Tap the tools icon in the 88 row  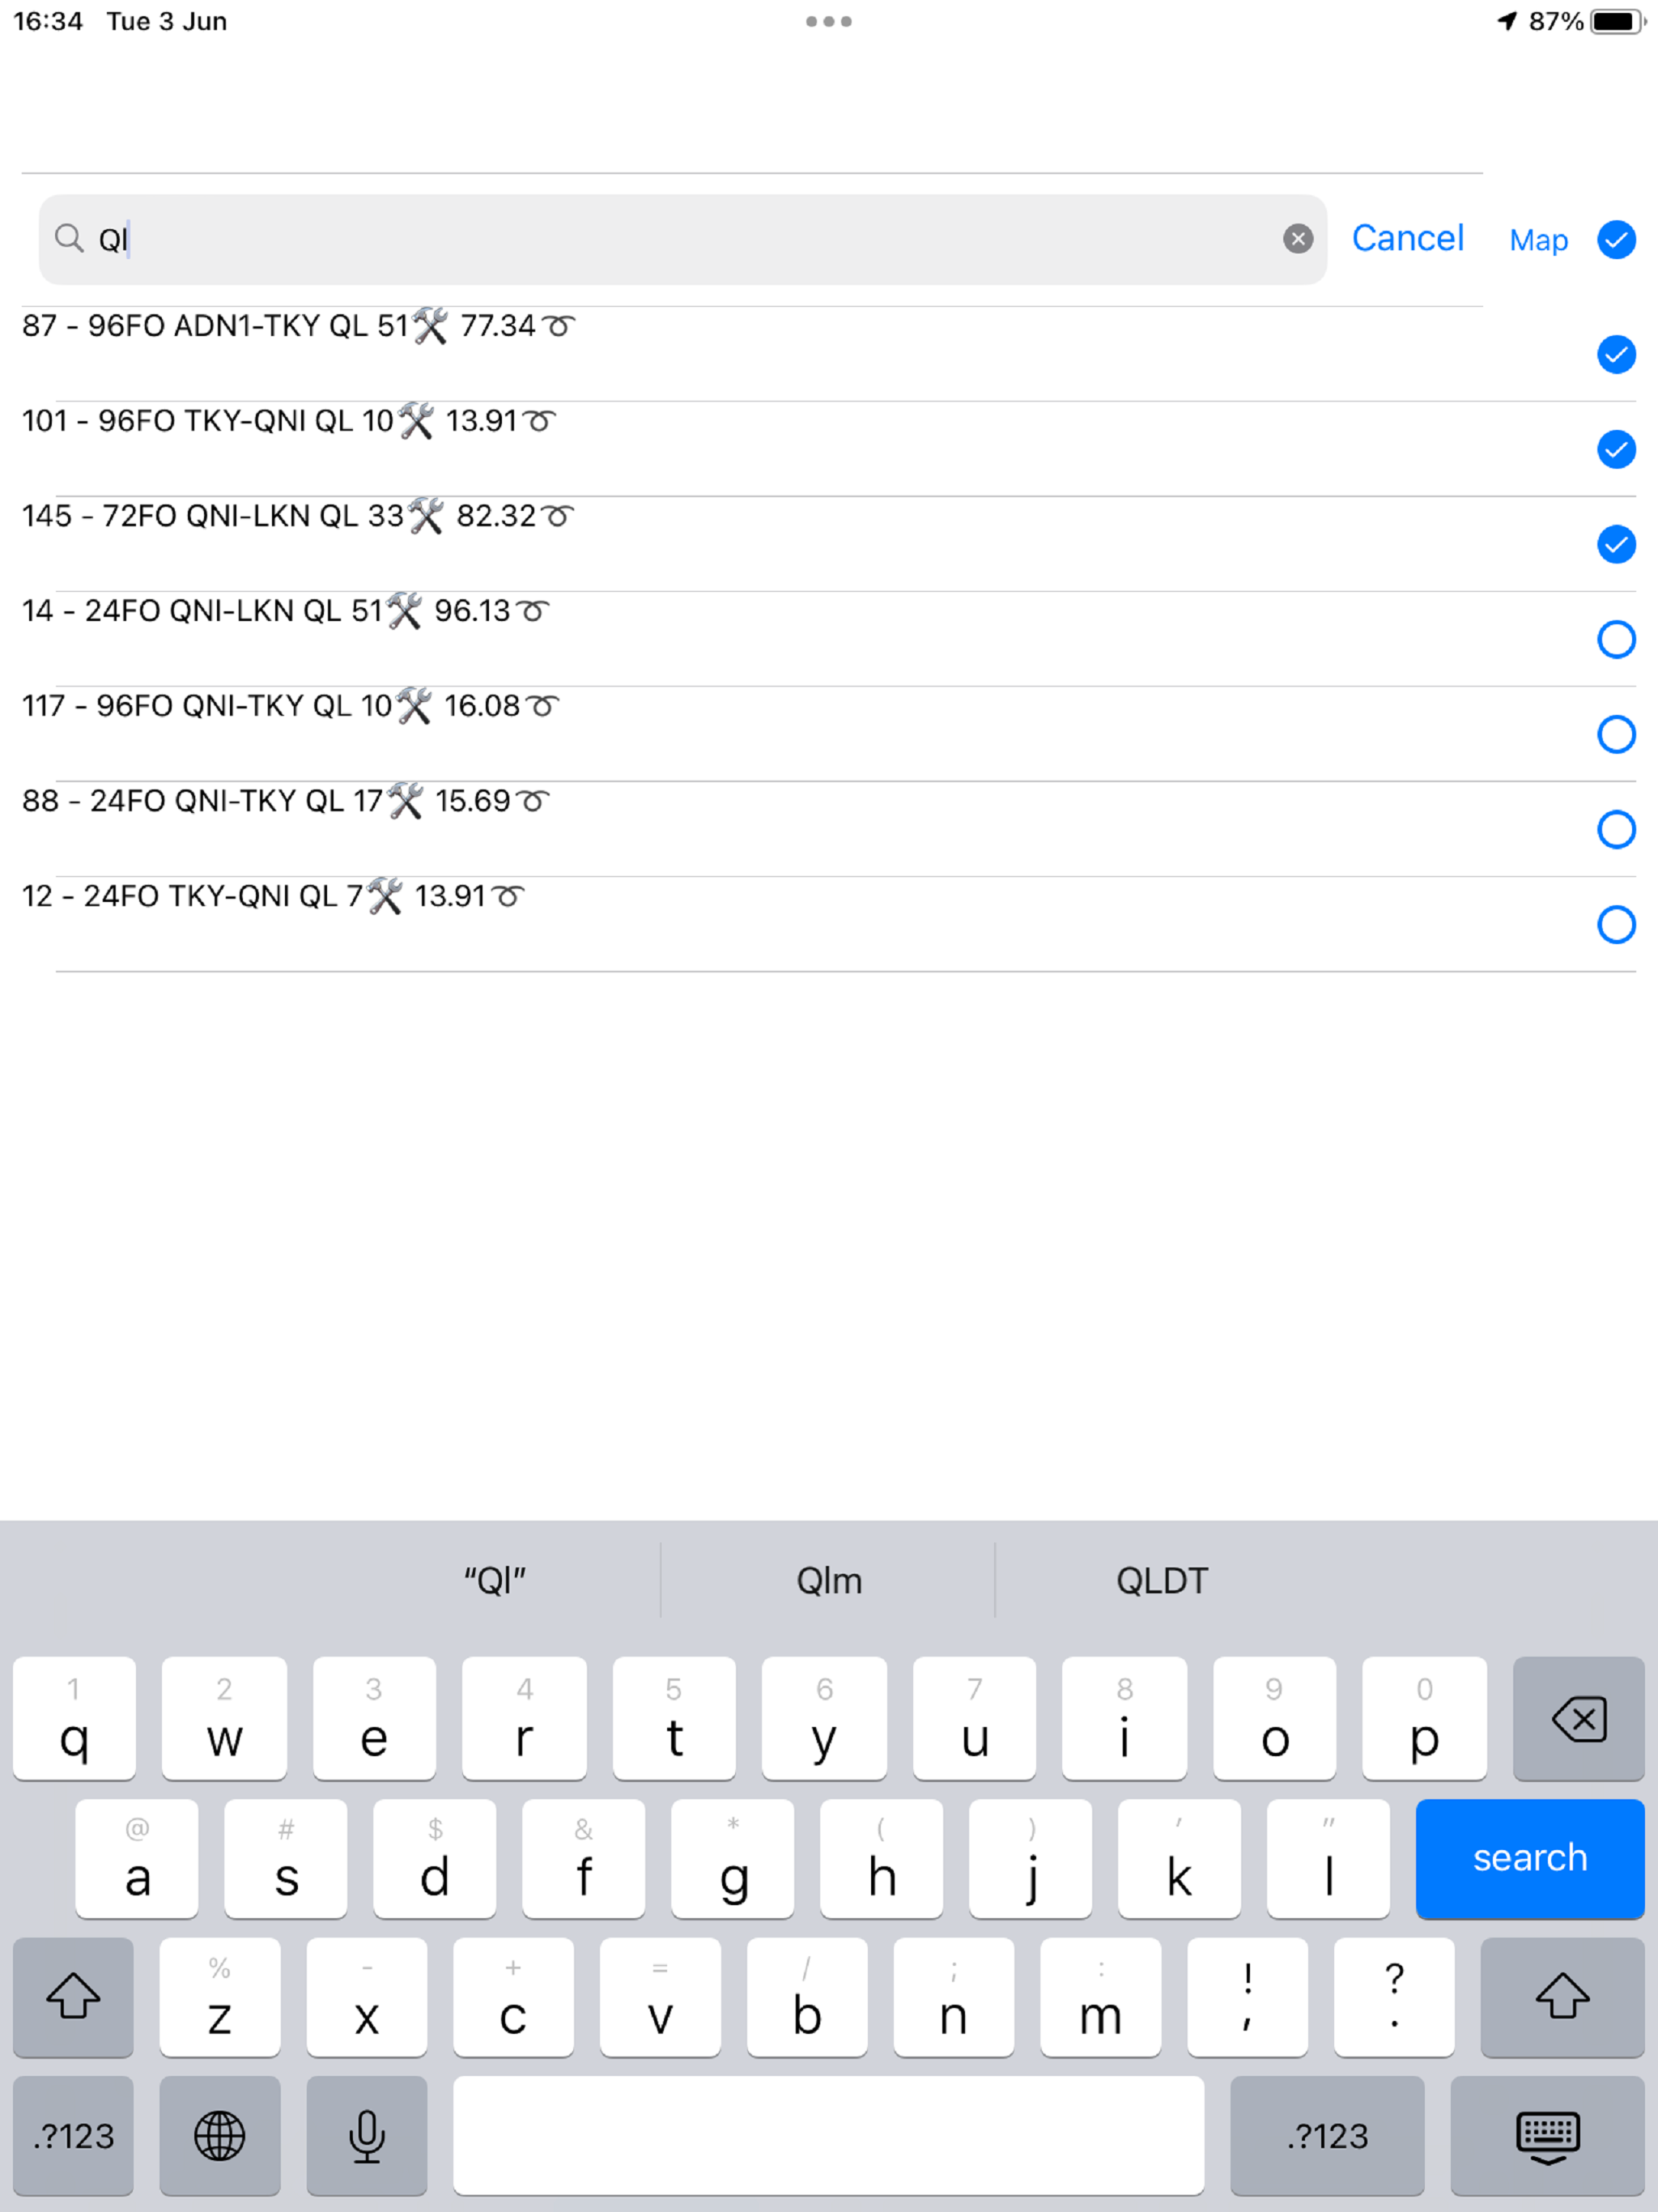405,801
